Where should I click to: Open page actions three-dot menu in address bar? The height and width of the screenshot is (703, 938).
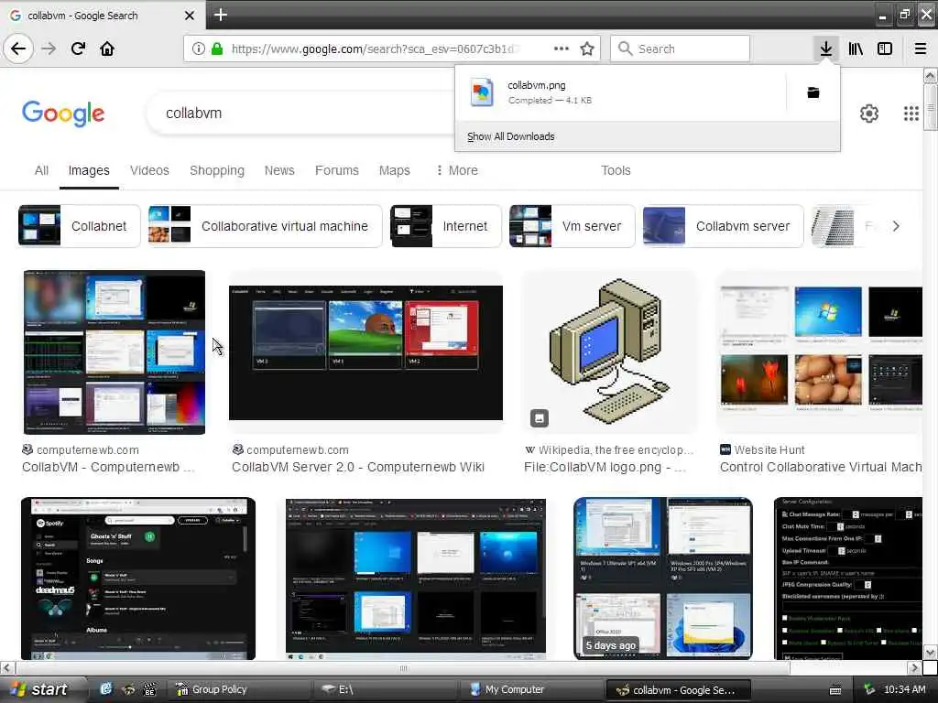(x=562, y=49)
